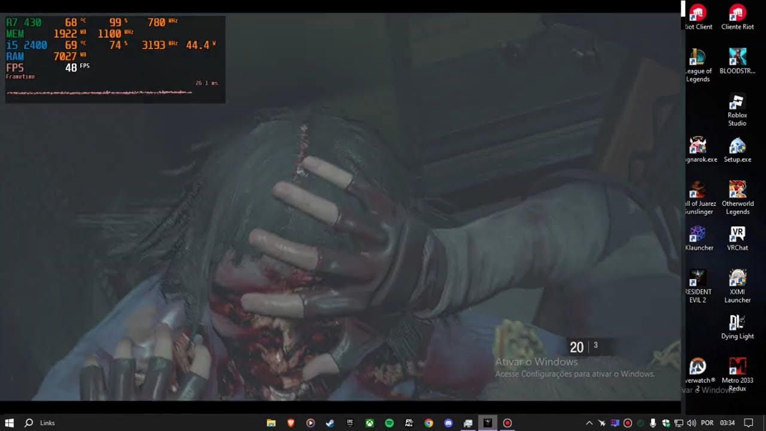Launch Google Chrome from the taskbar
Image resolution: width=766 pixels, height=431 pixels.
point(428,423)
